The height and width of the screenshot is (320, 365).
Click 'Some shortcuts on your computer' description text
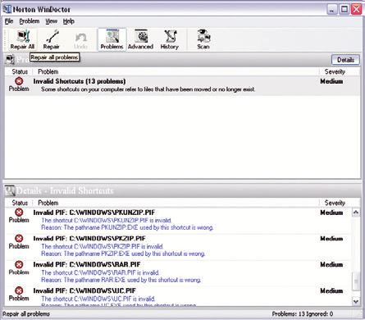[148, 89]
